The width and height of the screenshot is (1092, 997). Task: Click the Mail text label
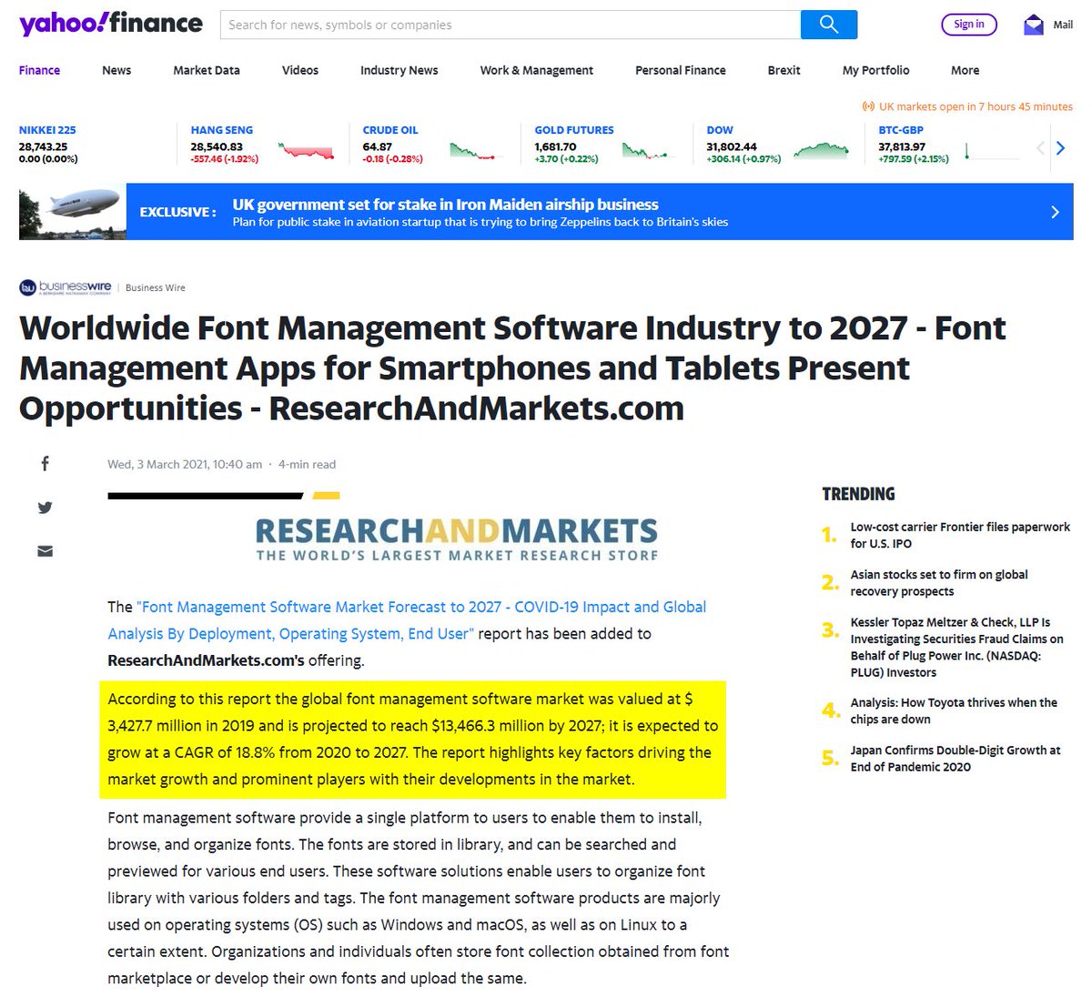coord(1063,25)
